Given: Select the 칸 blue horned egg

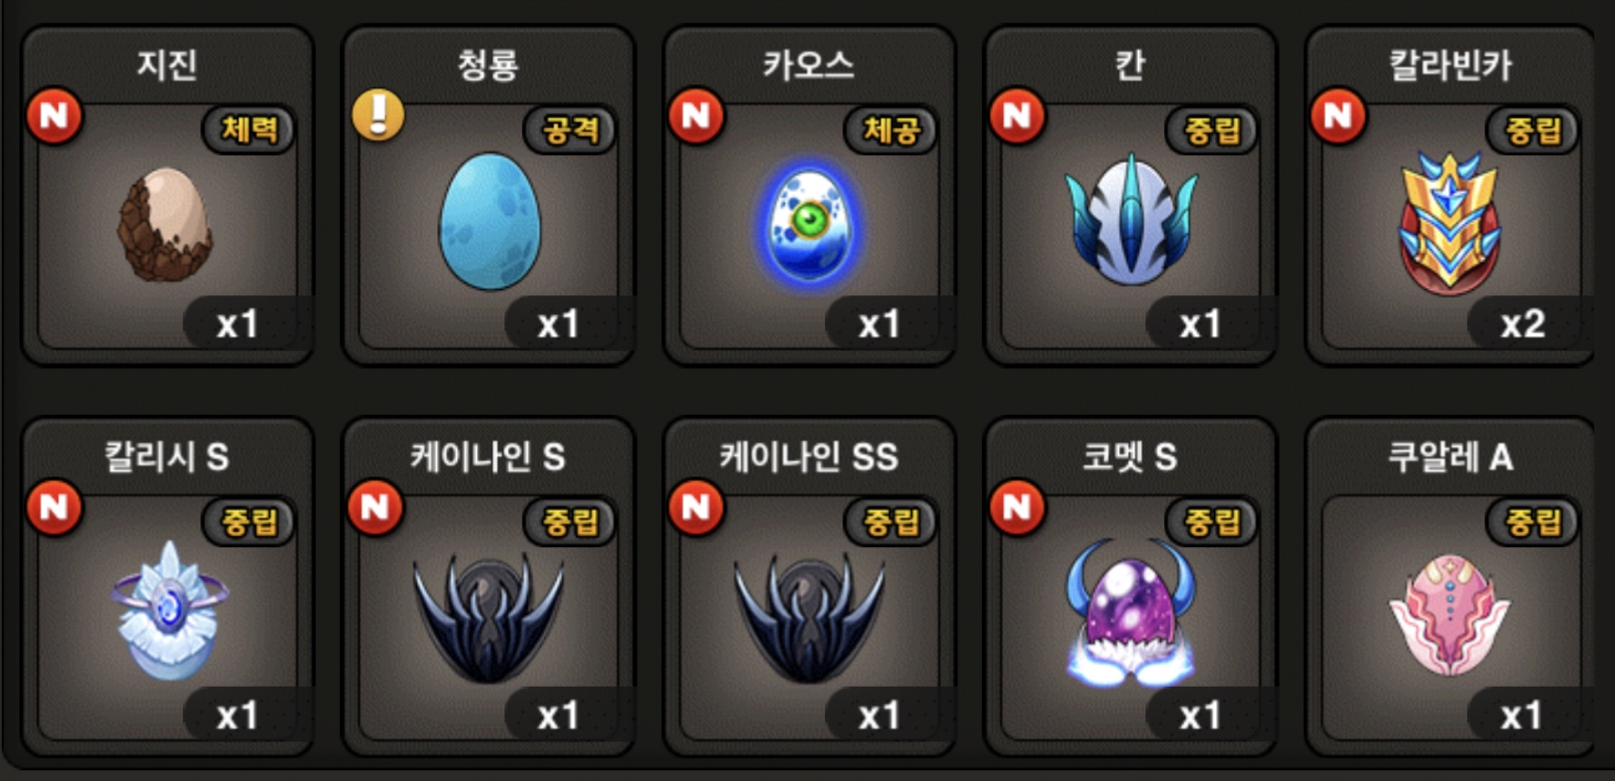Looking at the screenshot, I should pyautogui.click(x=1131, y=218).
